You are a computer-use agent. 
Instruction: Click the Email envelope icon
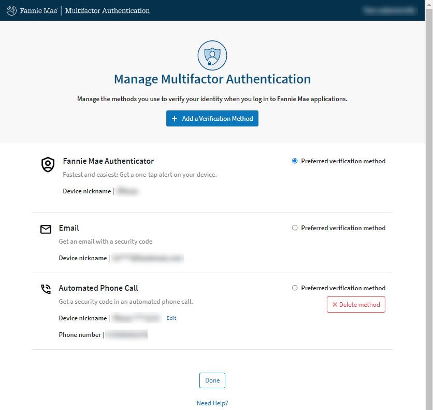[46, 229]
